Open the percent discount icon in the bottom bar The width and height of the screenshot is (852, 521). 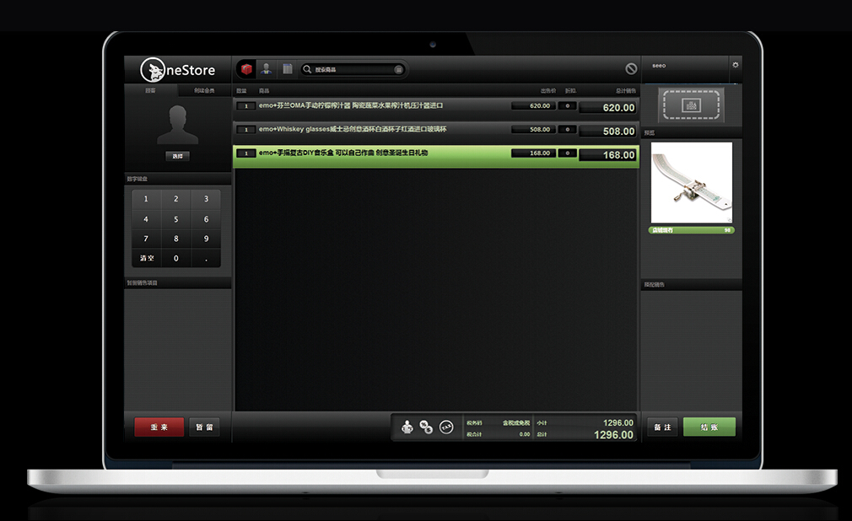(x=426, y=427)
